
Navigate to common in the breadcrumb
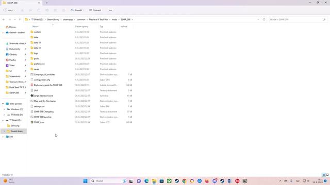pos(81,20)
